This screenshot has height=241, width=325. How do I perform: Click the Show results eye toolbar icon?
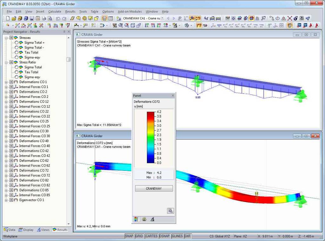192,18
